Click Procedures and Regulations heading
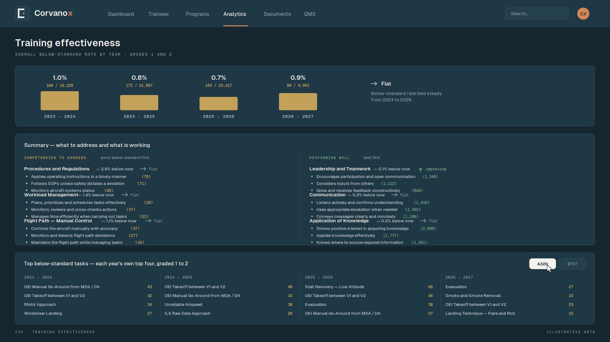Viewport: 610px width, 342px height. (57, 169)
